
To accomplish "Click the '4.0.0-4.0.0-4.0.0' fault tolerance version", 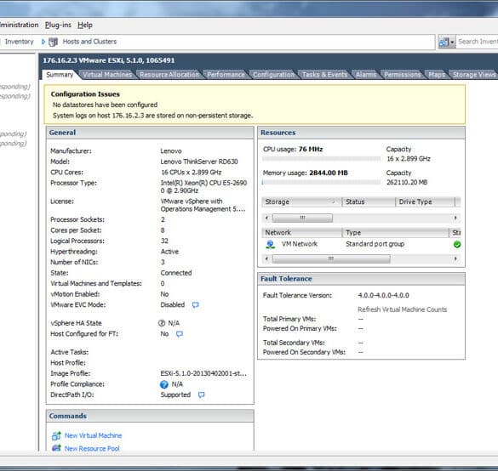I will coord(383,295).
